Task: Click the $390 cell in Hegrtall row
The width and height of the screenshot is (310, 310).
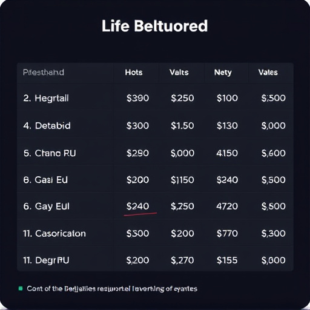Action: coord(137,98)
